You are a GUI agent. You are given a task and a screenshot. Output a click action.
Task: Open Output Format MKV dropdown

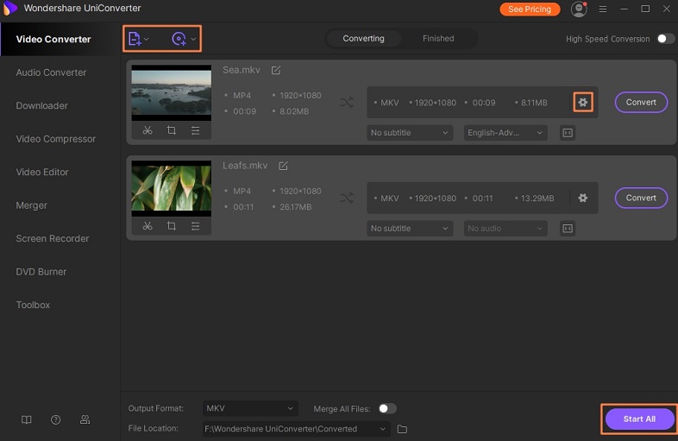[x=250, y=408]
